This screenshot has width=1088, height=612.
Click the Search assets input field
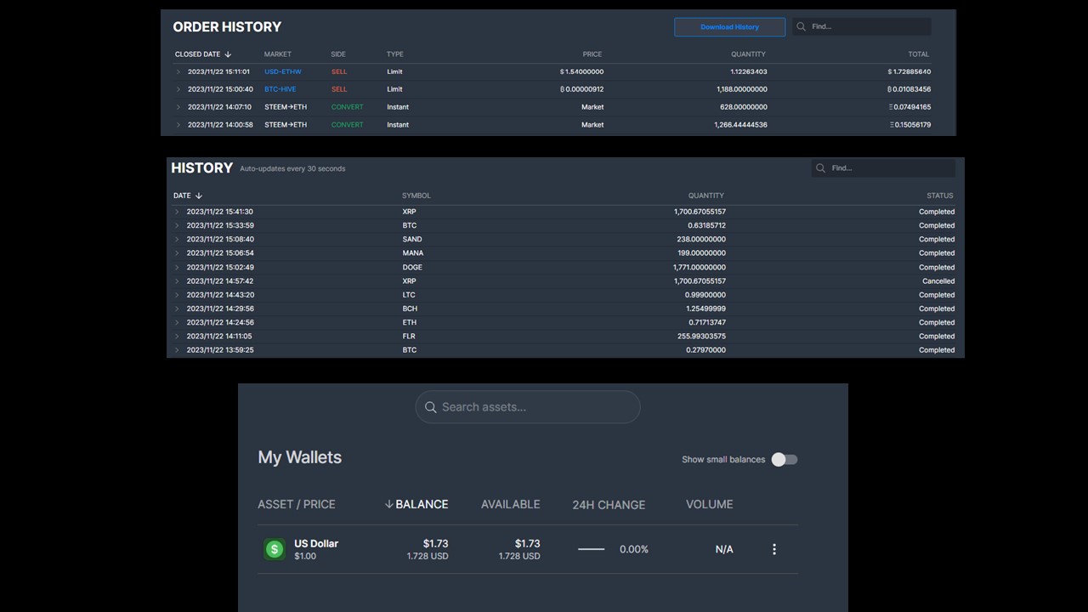pos(528,407)
